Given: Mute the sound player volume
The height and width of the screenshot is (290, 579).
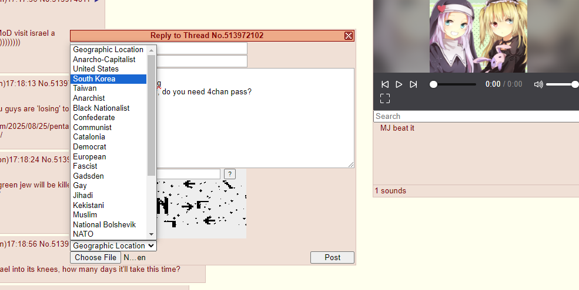Looking at the screenshot, I should (x=538, y=84).
